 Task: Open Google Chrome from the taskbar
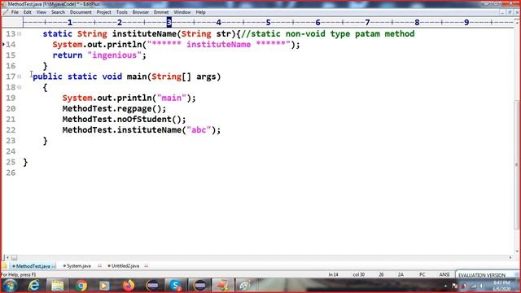pos(81,286)
